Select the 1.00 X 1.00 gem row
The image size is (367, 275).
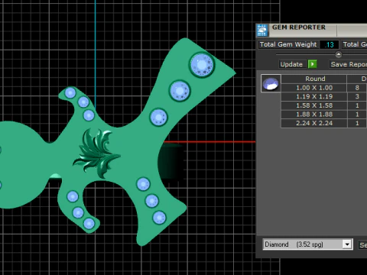click(x=324, y=88)
